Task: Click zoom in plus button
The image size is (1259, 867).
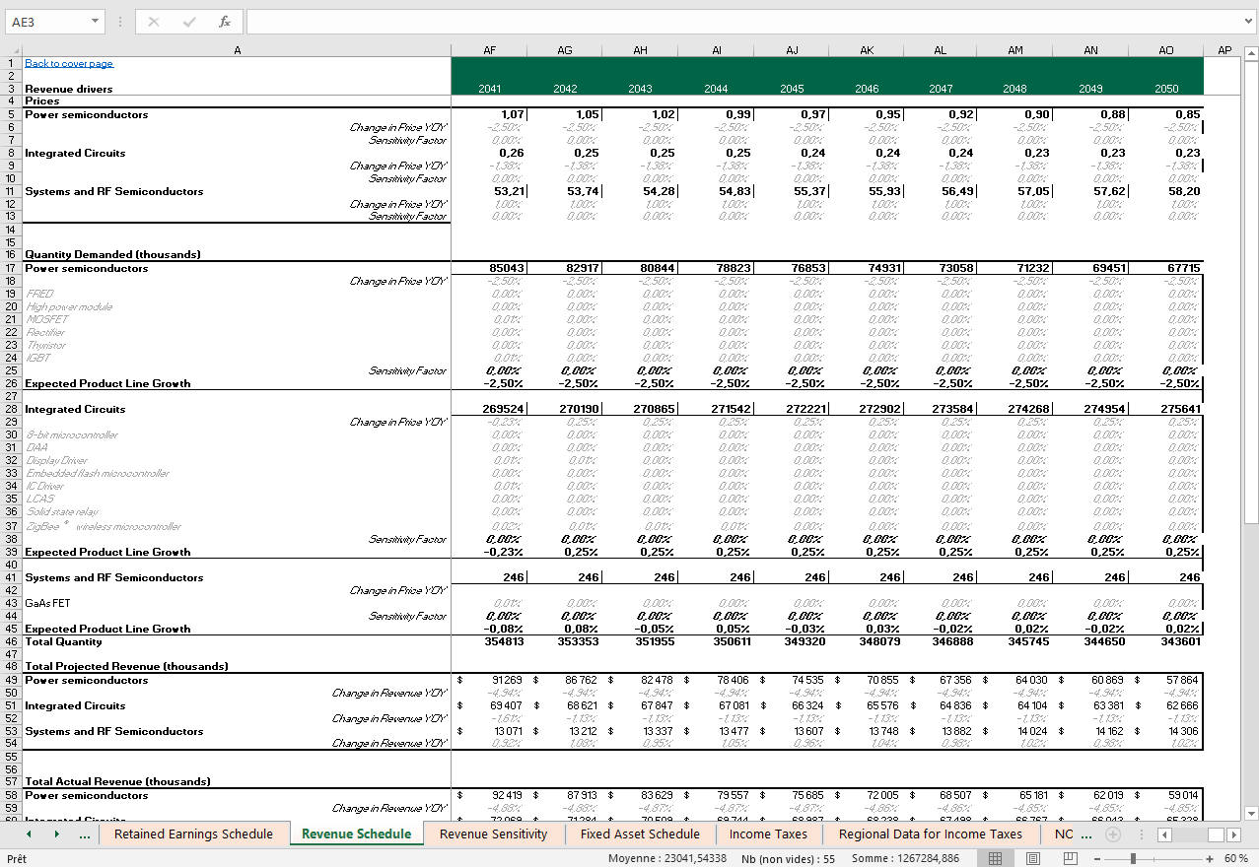Action: click(x=1210, y=859)
